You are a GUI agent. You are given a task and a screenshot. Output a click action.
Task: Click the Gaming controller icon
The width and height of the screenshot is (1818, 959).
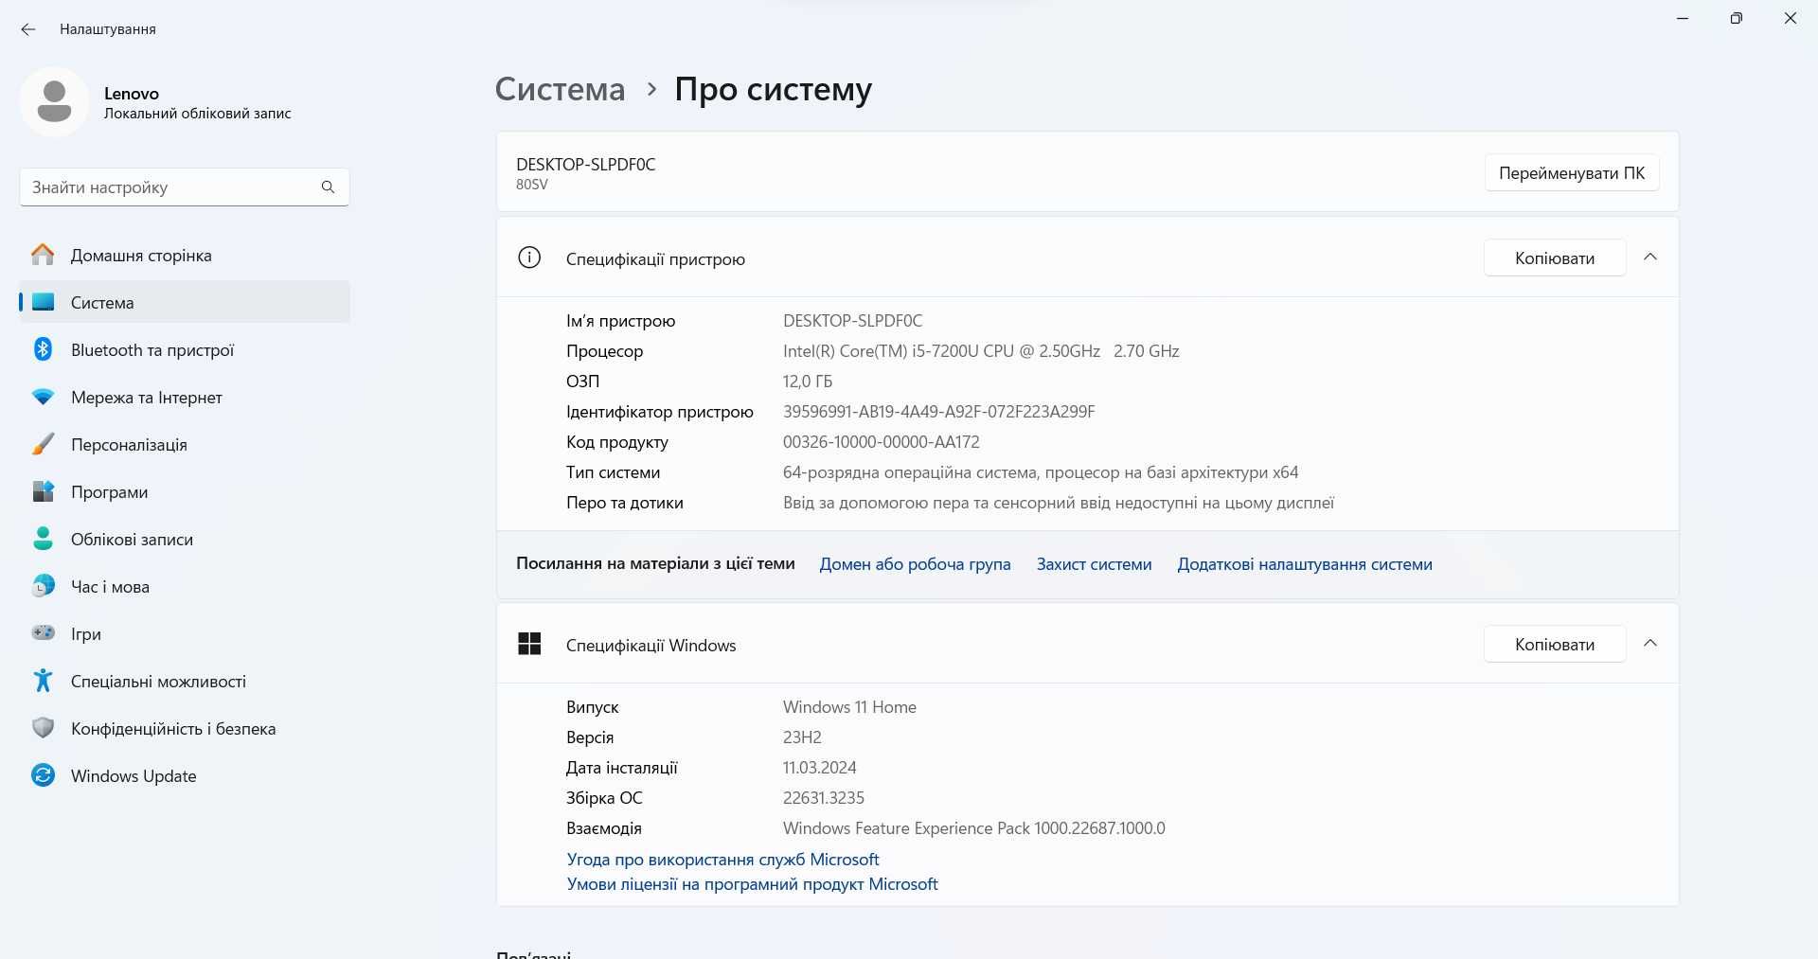(x=43, y=632)
